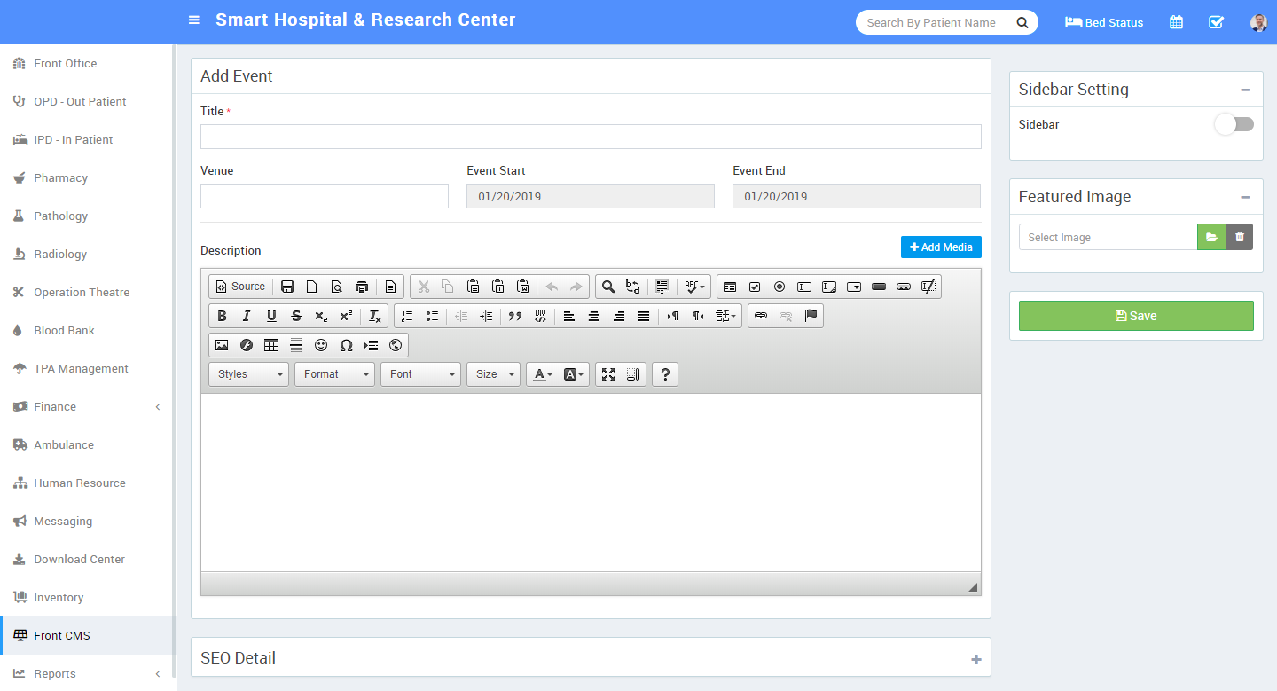
Task: Expand the SEO Detail section
Action: coord(976,659)
